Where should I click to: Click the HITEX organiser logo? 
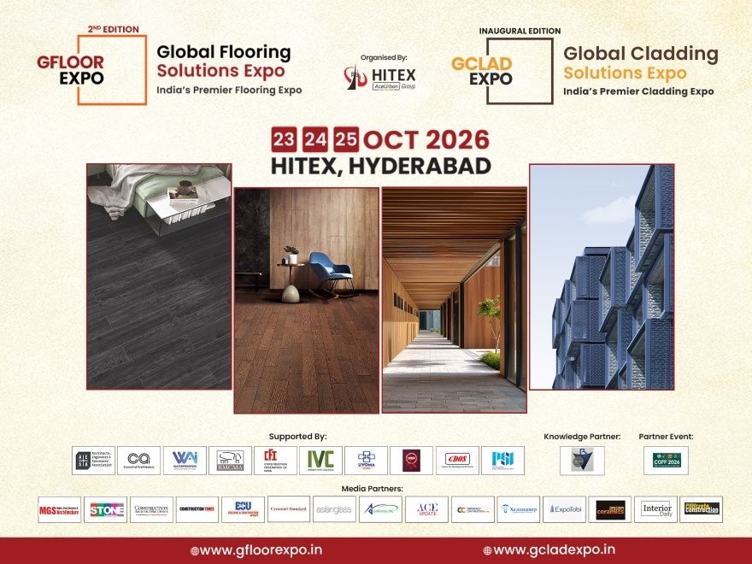379,78
